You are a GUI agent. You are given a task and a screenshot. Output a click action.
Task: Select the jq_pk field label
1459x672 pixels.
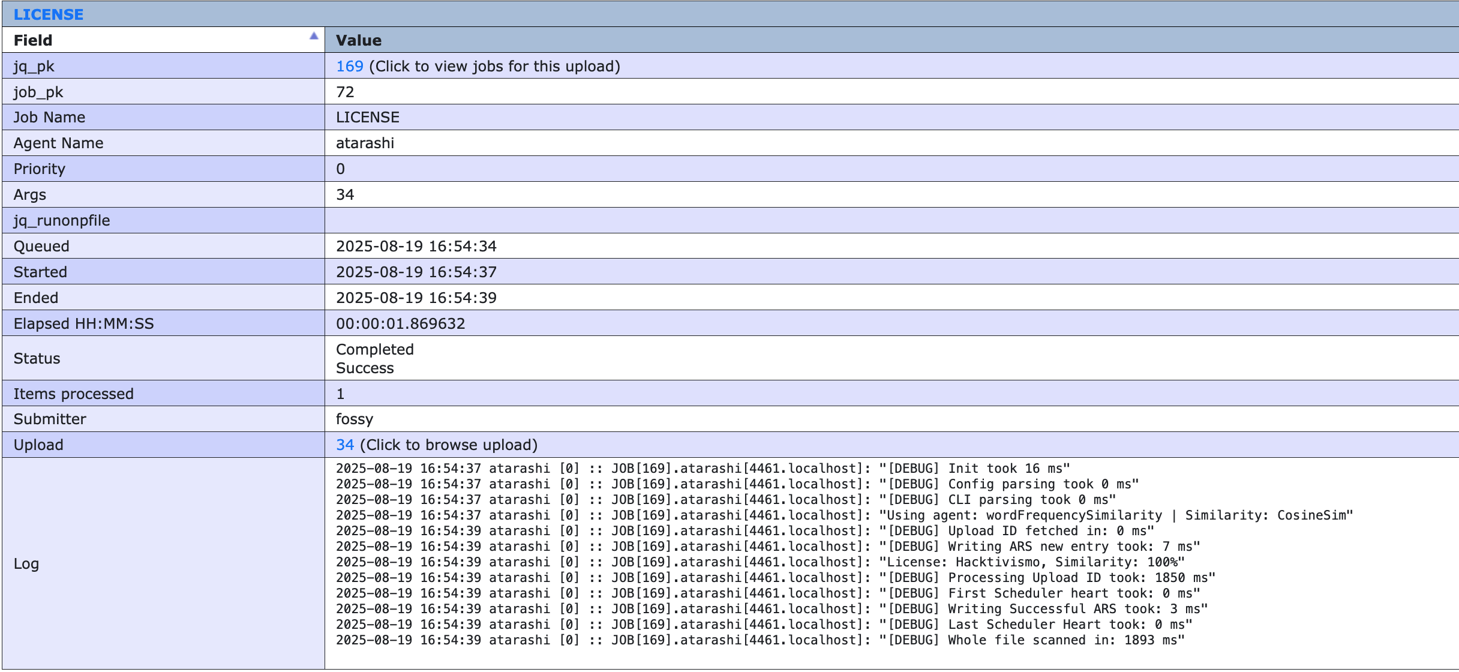34,67
